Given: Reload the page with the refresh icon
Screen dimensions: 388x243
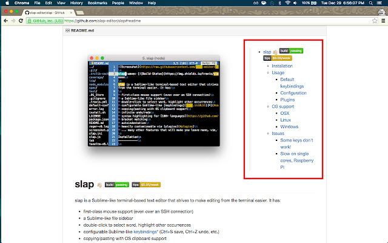Looking at the screenshot, I should pyautogui.click(x=21, y=21).
